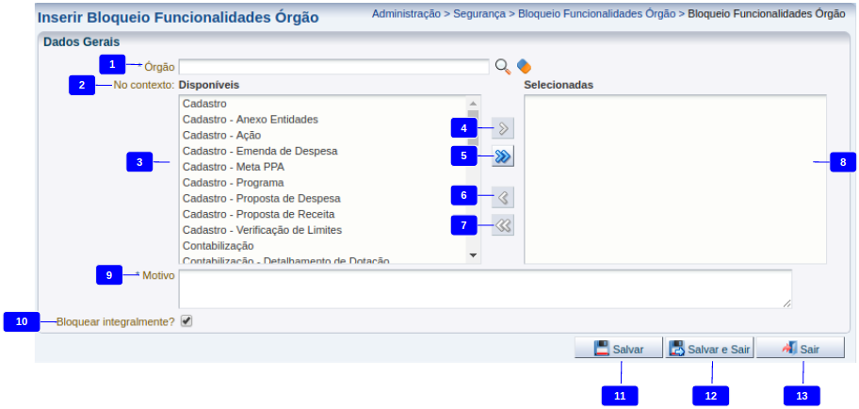Remove selected item with single left arrow

(503, 197)
